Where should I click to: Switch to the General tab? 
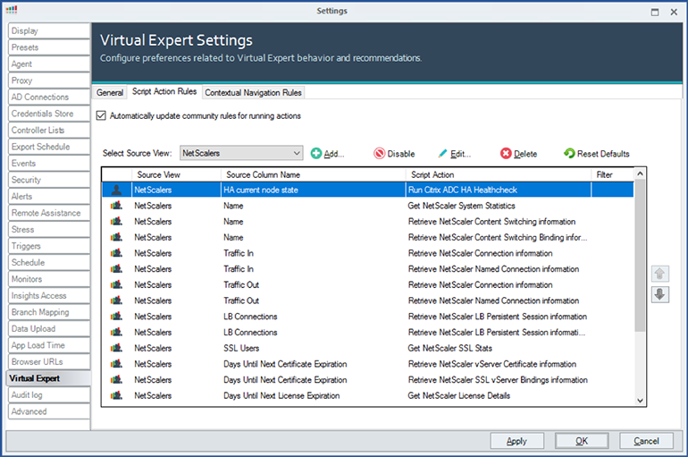pos(110,93)
